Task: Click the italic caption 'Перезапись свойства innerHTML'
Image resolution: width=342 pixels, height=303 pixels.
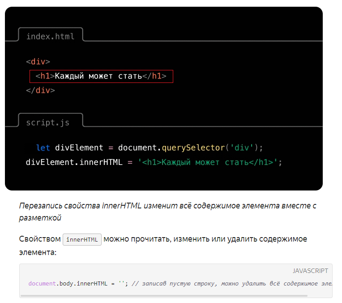Action: pos(167,212)
